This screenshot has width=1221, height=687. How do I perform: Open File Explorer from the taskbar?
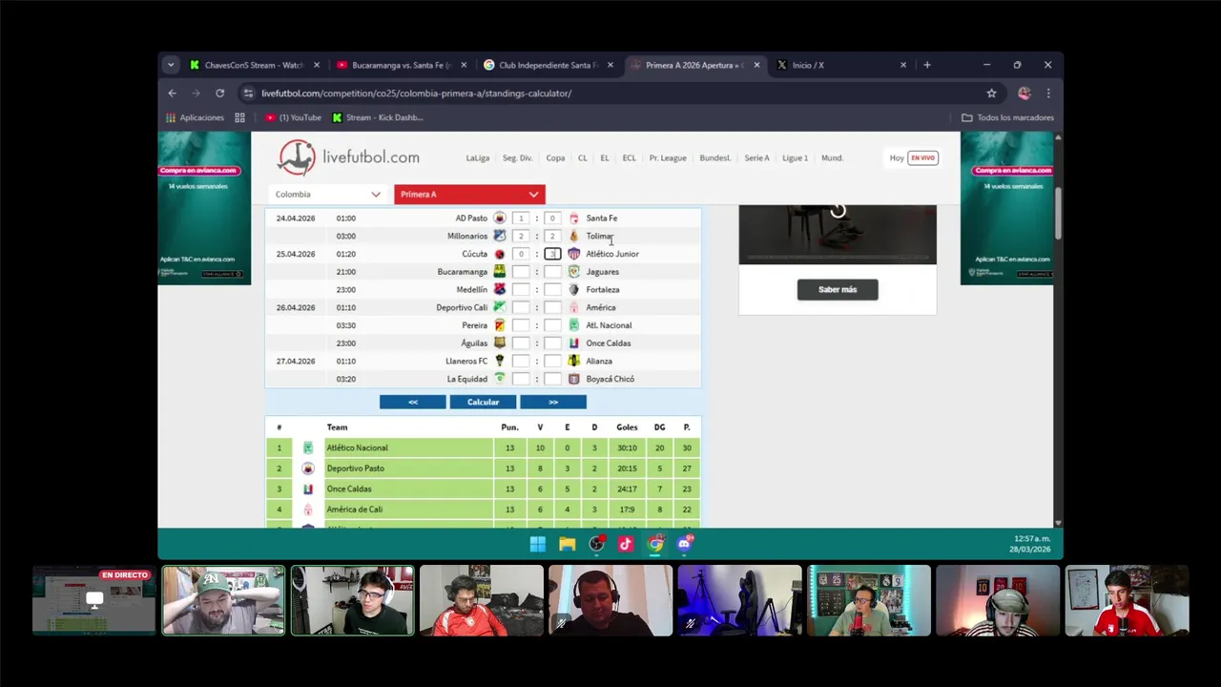pyautogui.click(x=568, y=544)
